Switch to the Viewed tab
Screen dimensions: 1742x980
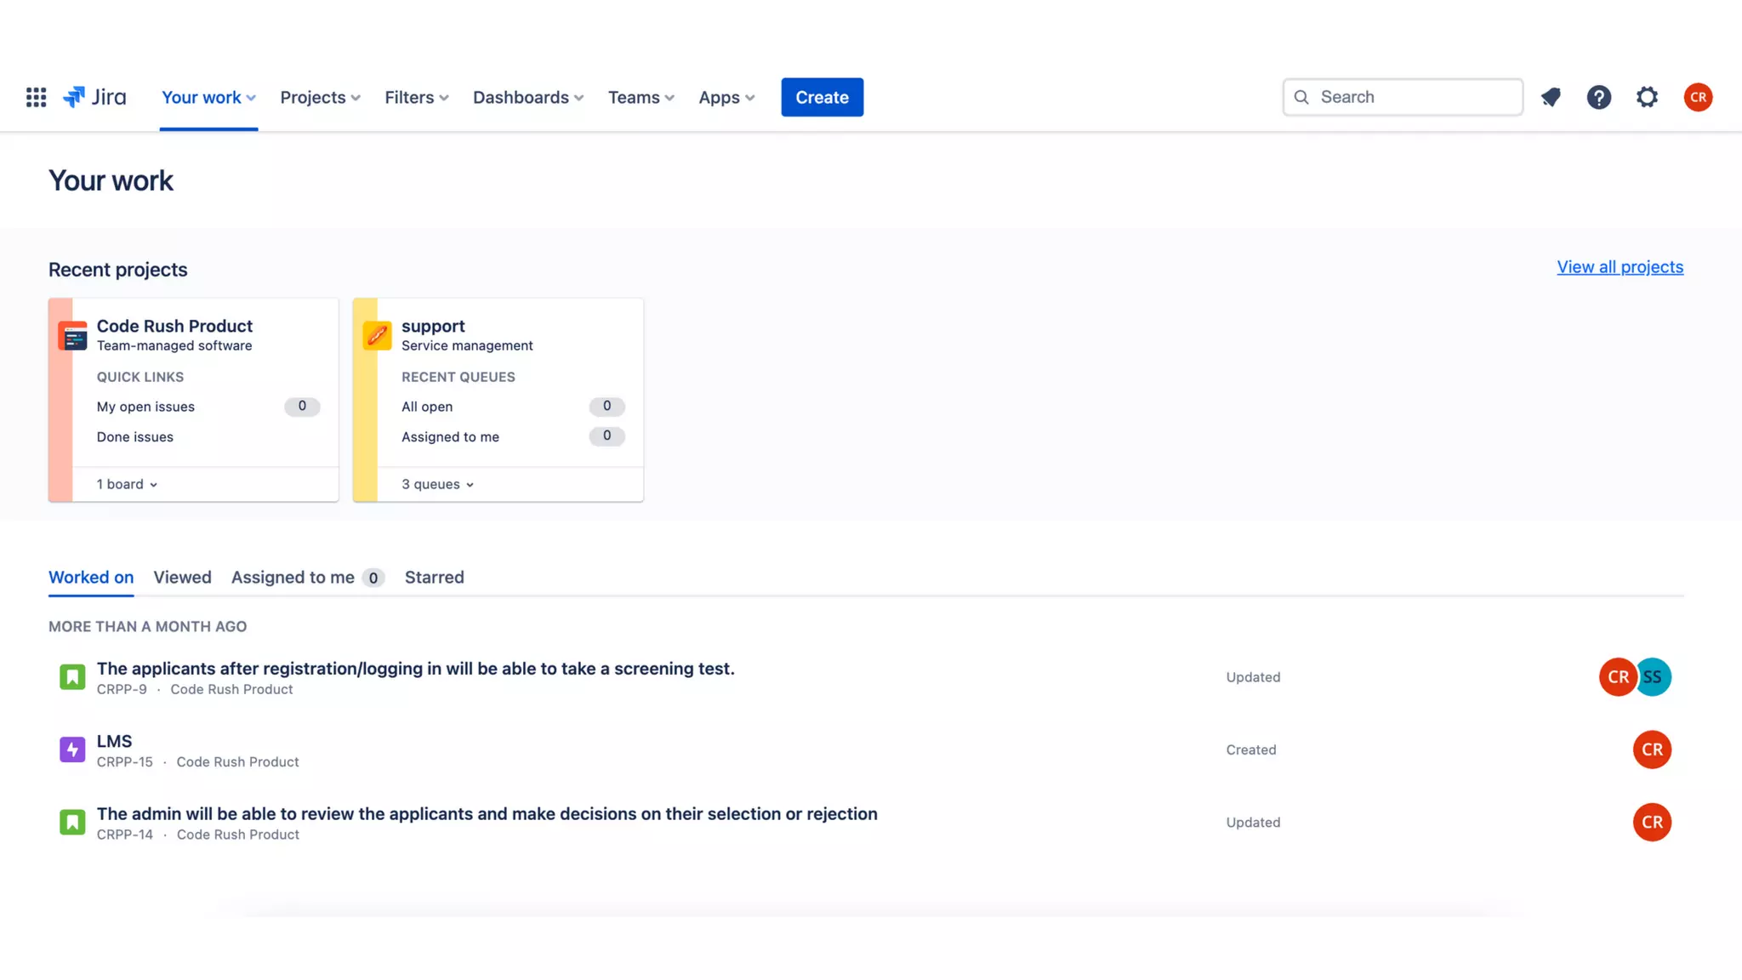pos(182,577)
